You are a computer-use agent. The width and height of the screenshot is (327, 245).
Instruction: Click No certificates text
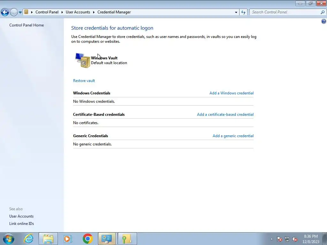coord(86,123)
